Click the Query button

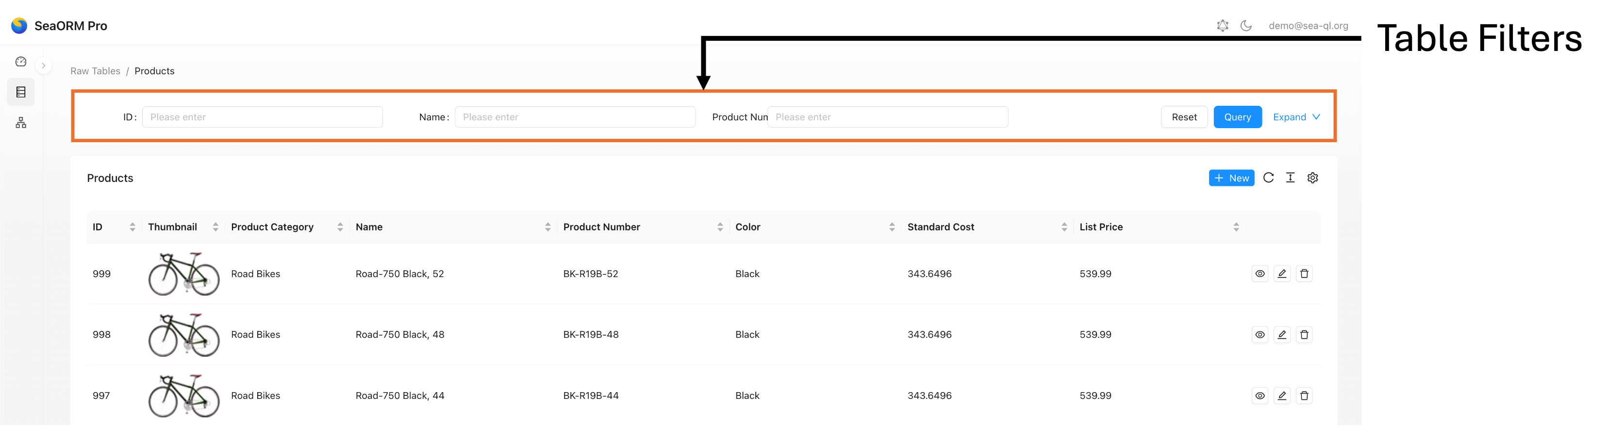pyautogui.click(x=1237, y=117)
